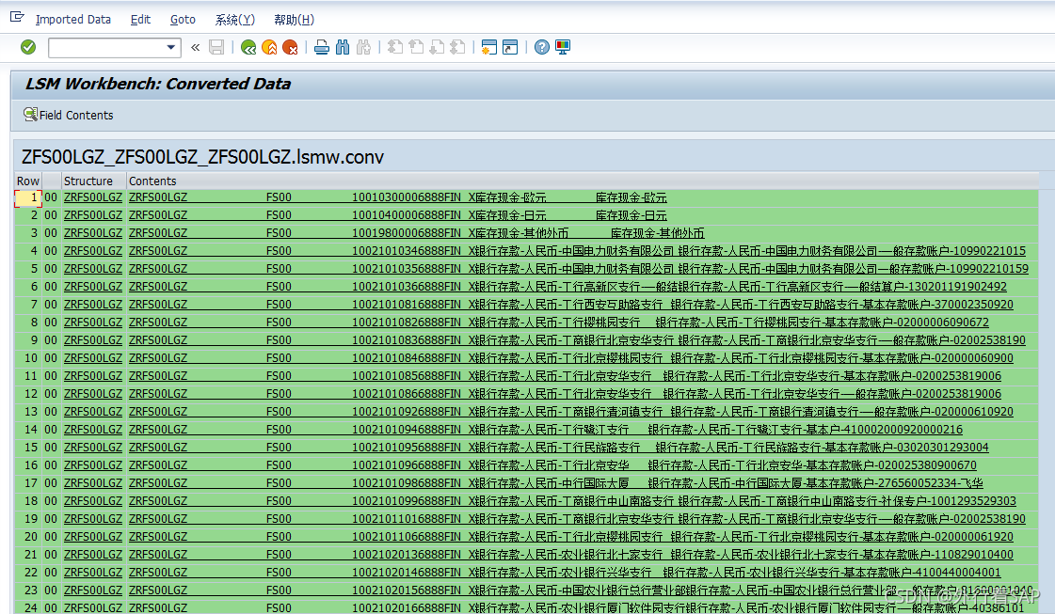Open ZRFS00LGZ structure link in row 5

93,269
